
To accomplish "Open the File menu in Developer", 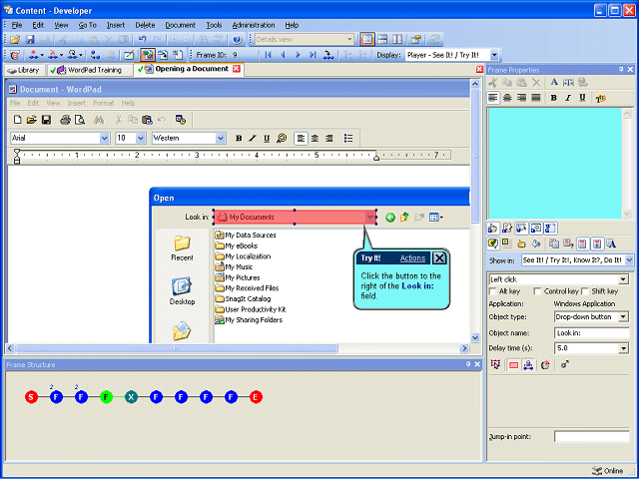I will pos(17,25).
